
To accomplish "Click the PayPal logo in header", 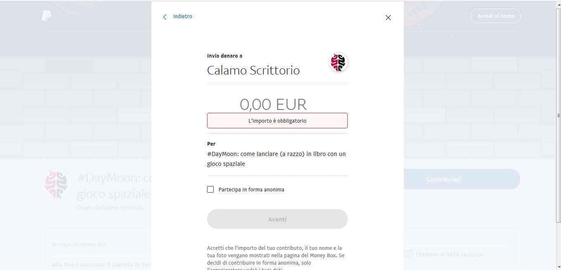I will click(x=46, y=16).
